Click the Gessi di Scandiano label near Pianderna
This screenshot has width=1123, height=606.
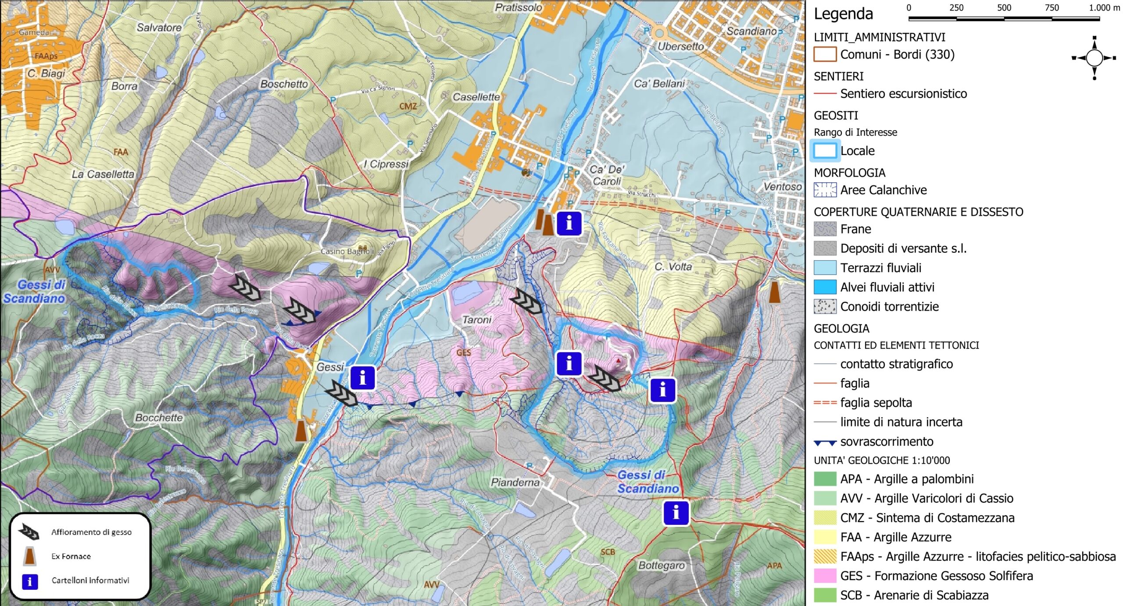click(647, 482)
